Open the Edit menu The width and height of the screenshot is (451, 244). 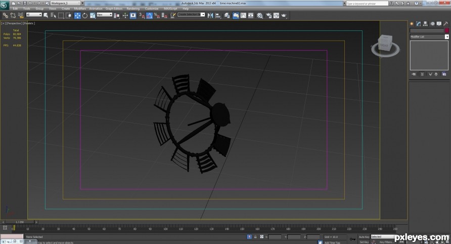15,9
